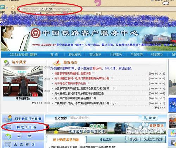Click 更多>>> below the news list
The height and width of the screenshot is (148, 176).
point(160,108)
